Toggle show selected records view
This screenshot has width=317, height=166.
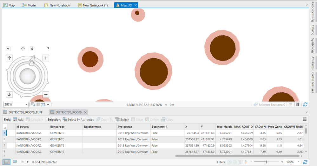pos(14,162)
